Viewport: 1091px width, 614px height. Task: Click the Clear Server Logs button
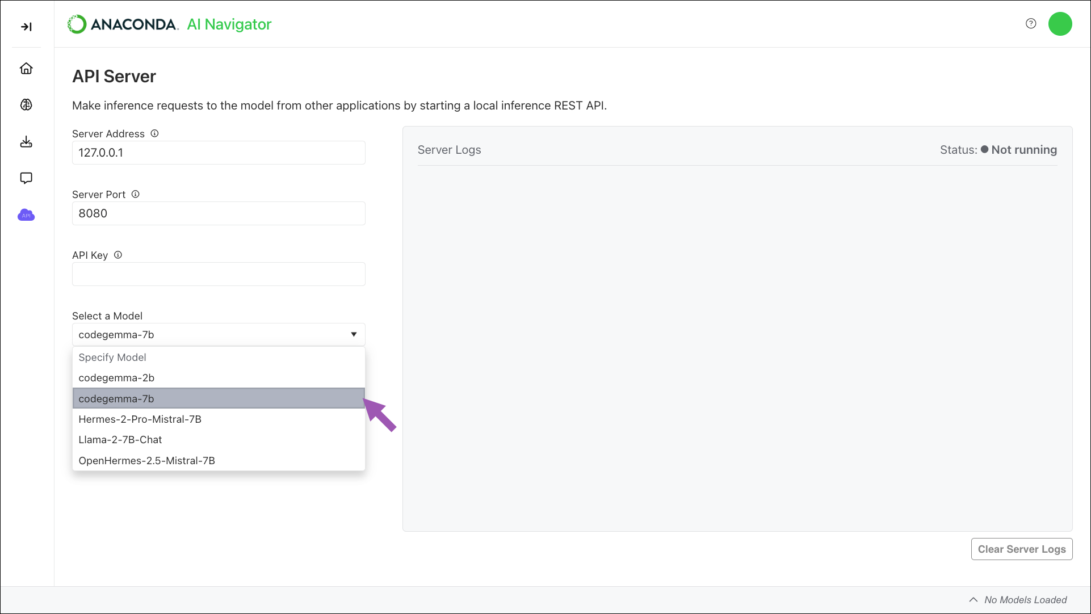click(x=1021, y=549)
